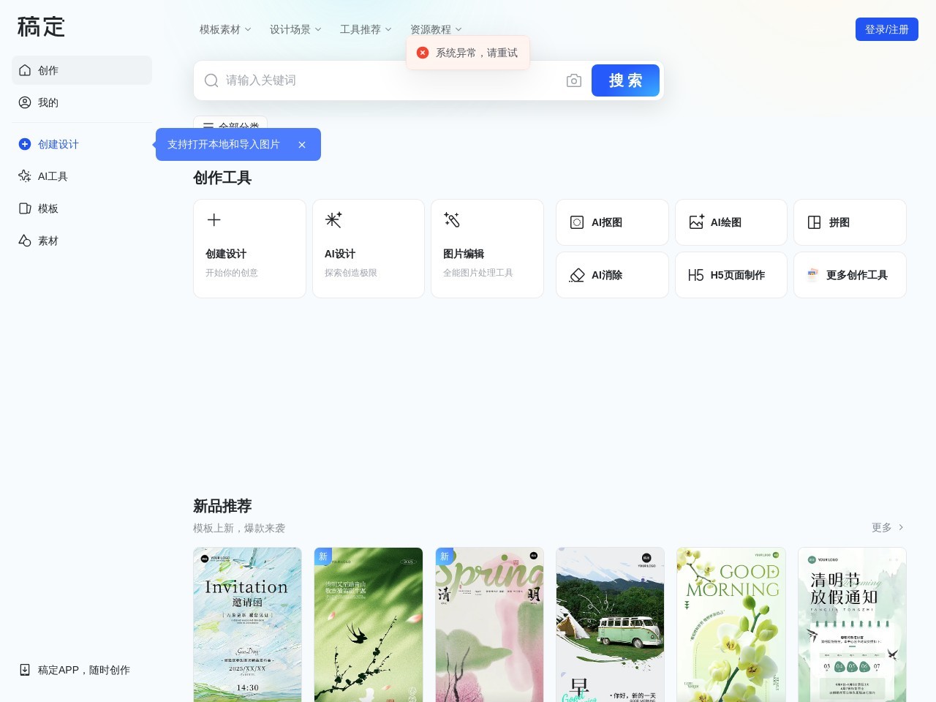Focus the 请输入关键词 search field
936x702 pixels.
click(388, 80)
